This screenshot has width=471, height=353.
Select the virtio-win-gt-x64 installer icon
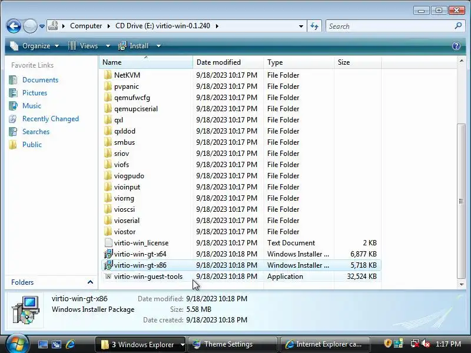(108, 254)
